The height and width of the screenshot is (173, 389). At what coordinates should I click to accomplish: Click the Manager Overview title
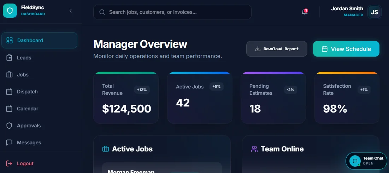[140, 44]
